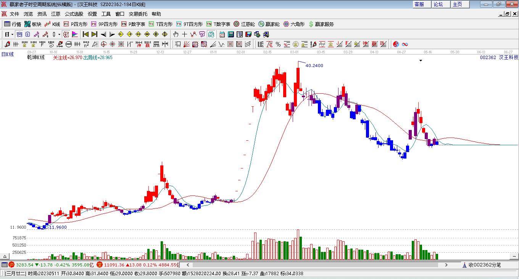Click the infinity symbol icon

405,44
